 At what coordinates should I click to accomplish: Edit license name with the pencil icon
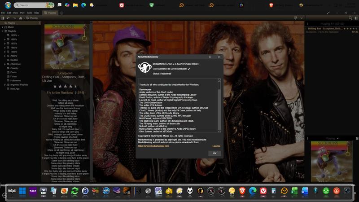(189, 69)
